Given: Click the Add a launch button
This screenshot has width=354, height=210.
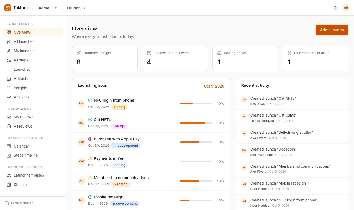Looking at the screenshot, I should coord(332,30).
